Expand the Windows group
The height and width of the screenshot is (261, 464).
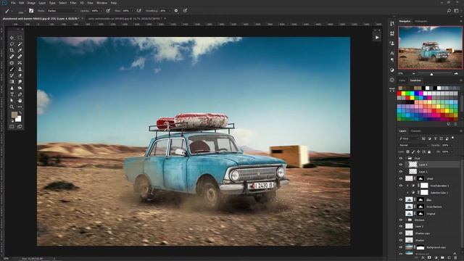click(406, 220)
